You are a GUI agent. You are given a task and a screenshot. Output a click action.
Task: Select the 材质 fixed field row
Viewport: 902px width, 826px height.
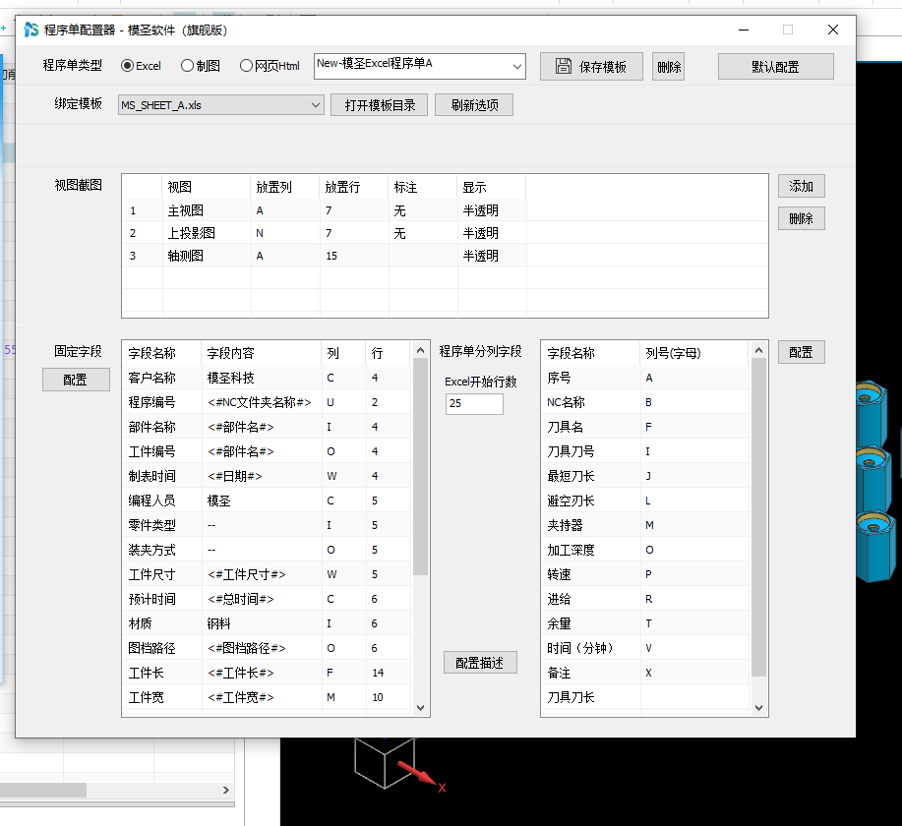268,623
